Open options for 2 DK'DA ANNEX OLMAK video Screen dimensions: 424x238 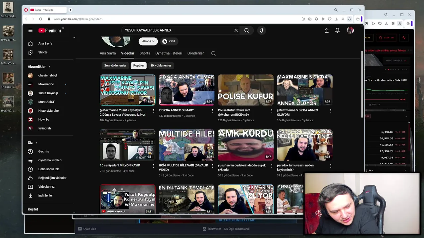pyautogui.click(x=213, y=111)
